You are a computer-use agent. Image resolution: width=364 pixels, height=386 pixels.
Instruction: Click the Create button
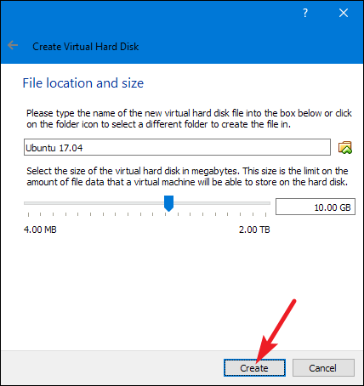coord(254,368)
